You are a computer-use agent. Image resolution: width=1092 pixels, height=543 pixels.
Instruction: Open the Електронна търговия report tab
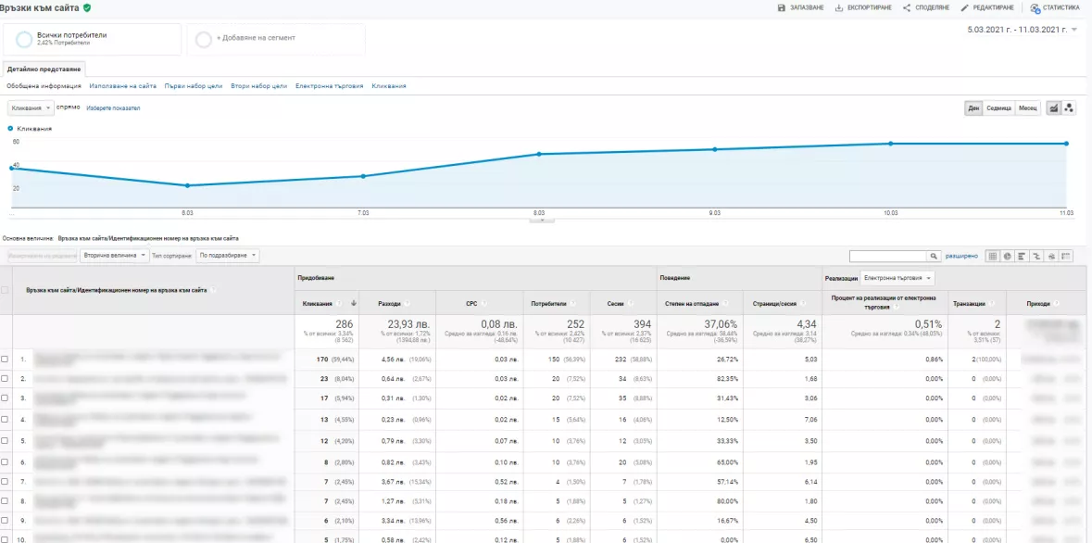point(330,86)
